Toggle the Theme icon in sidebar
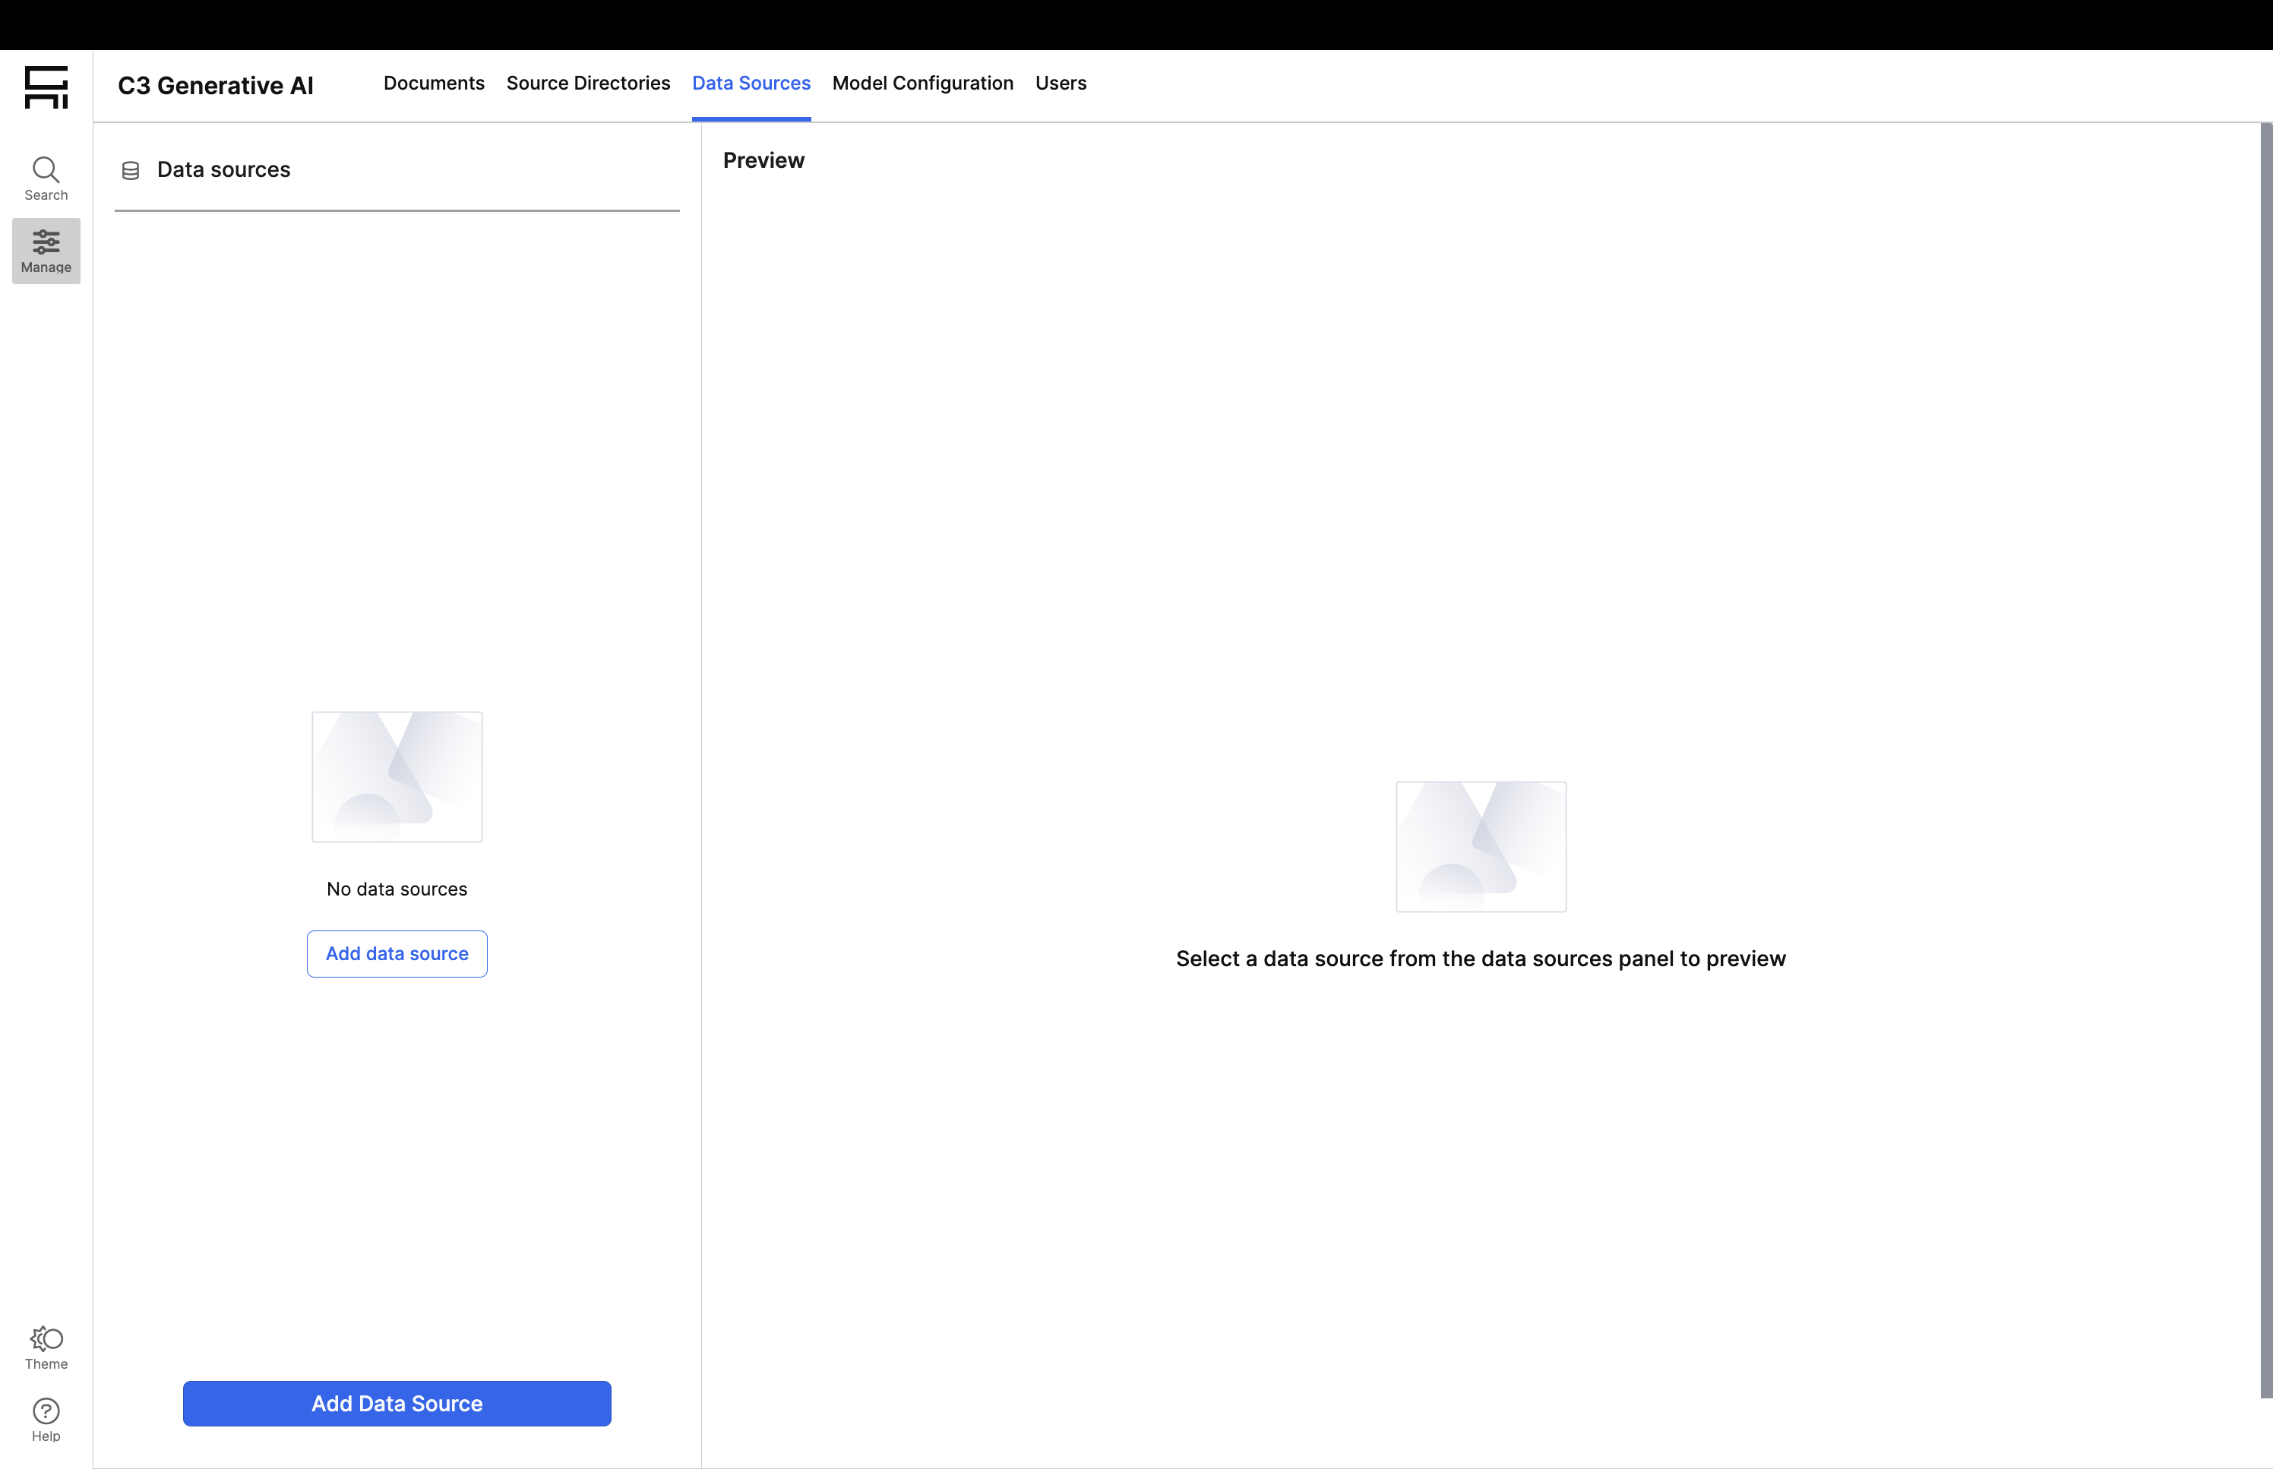 pyautogui.click(x=46, y=1338)
